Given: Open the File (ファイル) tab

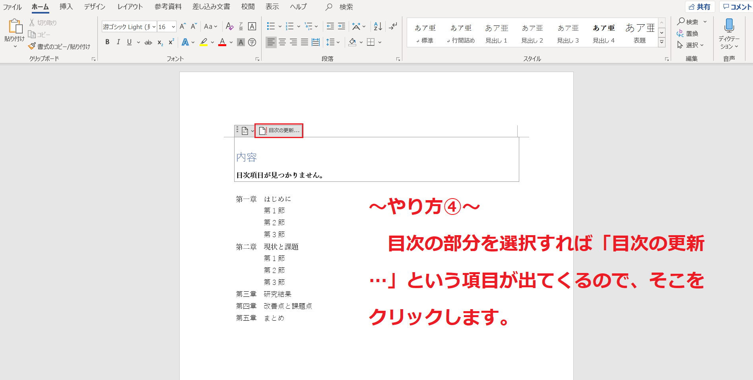Looking at the screenshot, I should (x=12, y=7).
